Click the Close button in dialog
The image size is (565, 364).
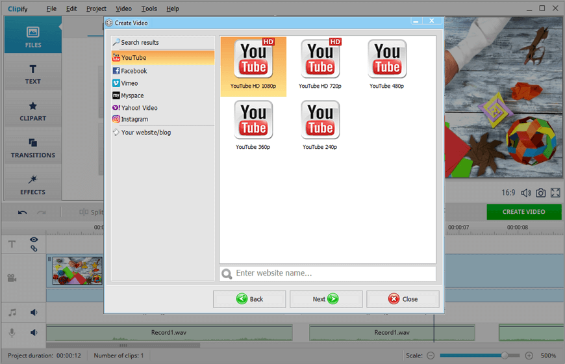tap(403, 299)
